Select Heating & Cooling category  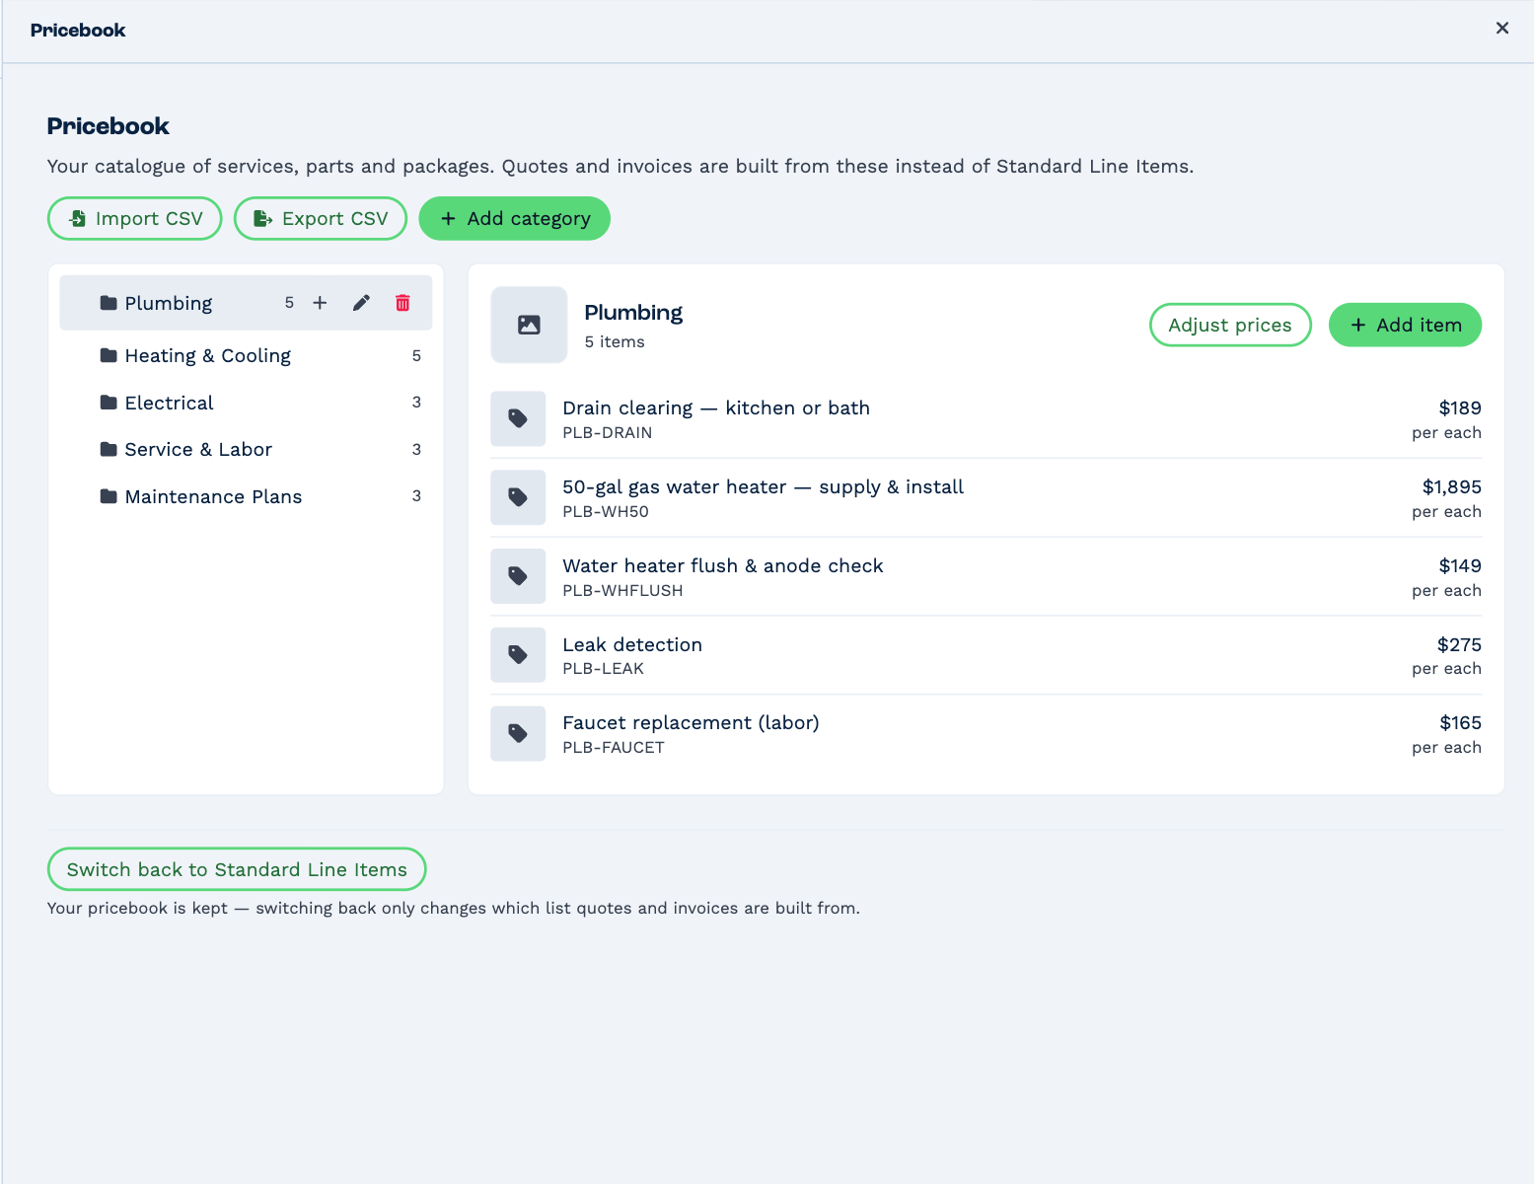246,355
